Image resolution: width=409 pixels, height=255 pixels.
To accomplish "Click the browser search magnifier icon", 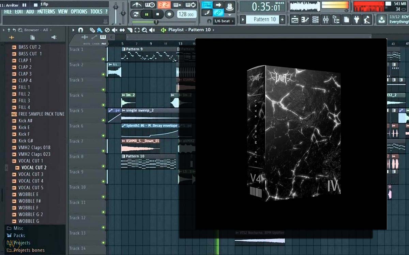I will [20, 30].
